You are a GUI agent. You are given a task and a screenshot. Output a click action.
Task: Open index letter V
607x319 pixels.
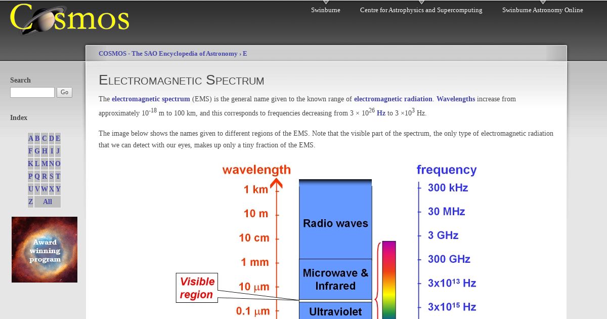(37, 189)
